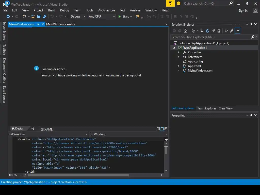The height and width of the screenshot is (195, 260).
Task: Click the feedback smiley face icon
Action: click(x=178, y=3)
